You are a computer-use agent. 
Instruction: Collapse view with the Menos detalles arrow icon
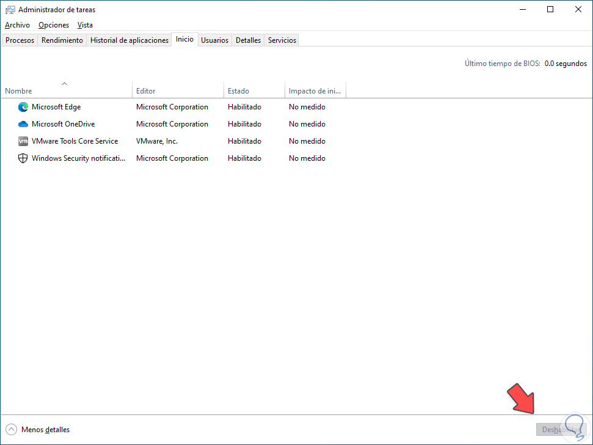tap(12, 430)
